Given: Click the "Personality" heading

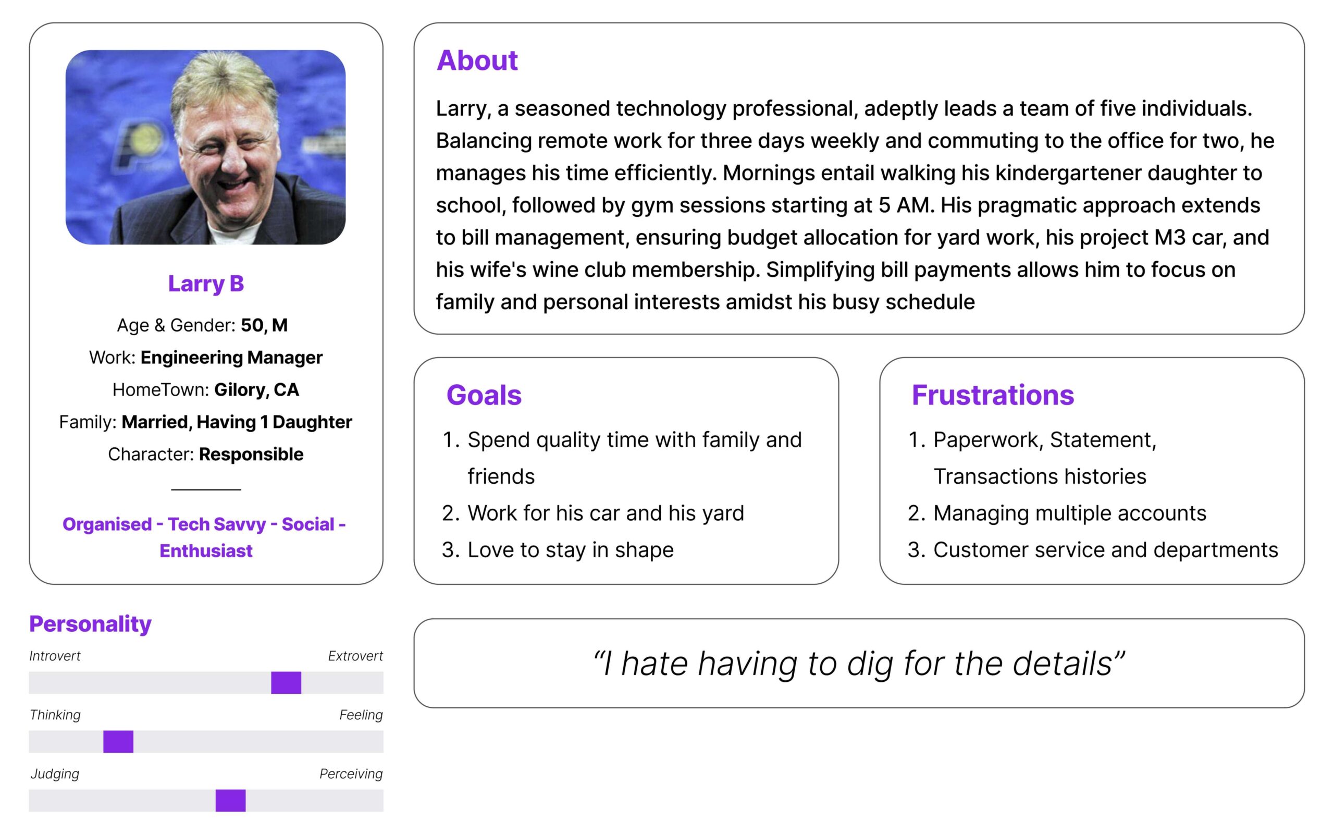Looking at the screenshot, I should (90, 624).
